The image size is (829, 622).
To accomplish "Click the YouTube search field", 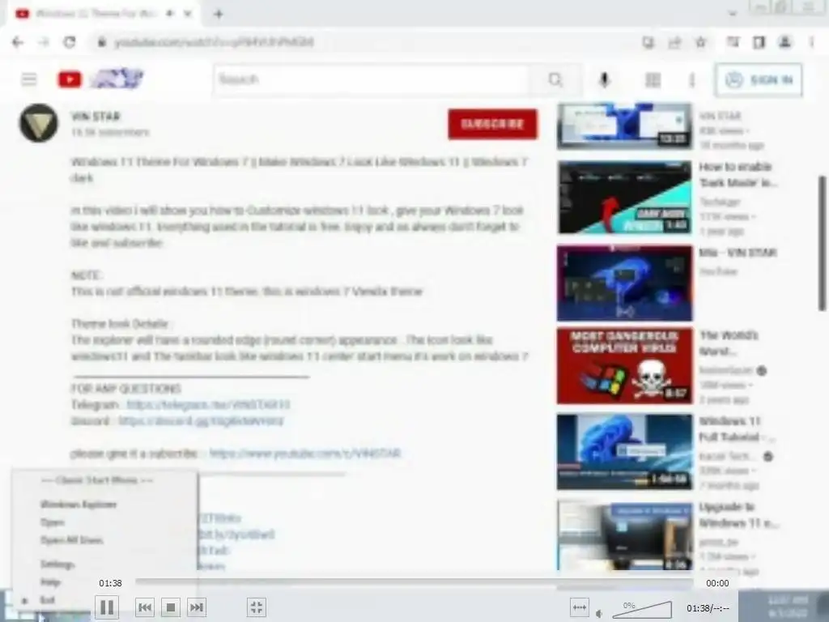I will point(371,80).
